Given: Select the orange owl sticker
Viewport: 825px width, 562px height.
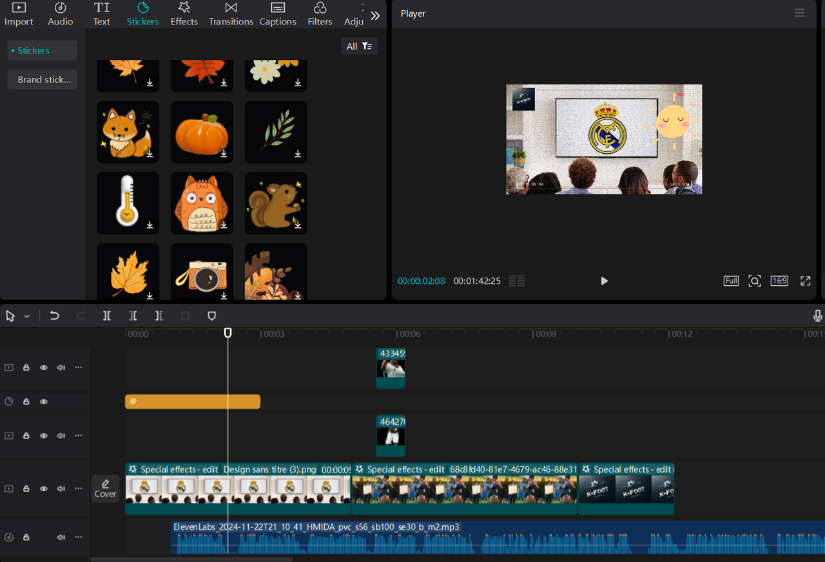Looking at the screenshot, I should coord(202,203).
